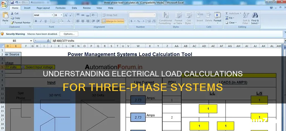This screenshot has height=131, width=286.
Task: Open Cell Styles gallery
Action: pos(189,18)
